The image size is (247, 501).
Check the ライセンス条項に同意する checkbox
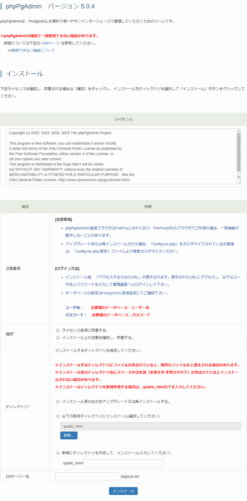[x=58, y=330]
